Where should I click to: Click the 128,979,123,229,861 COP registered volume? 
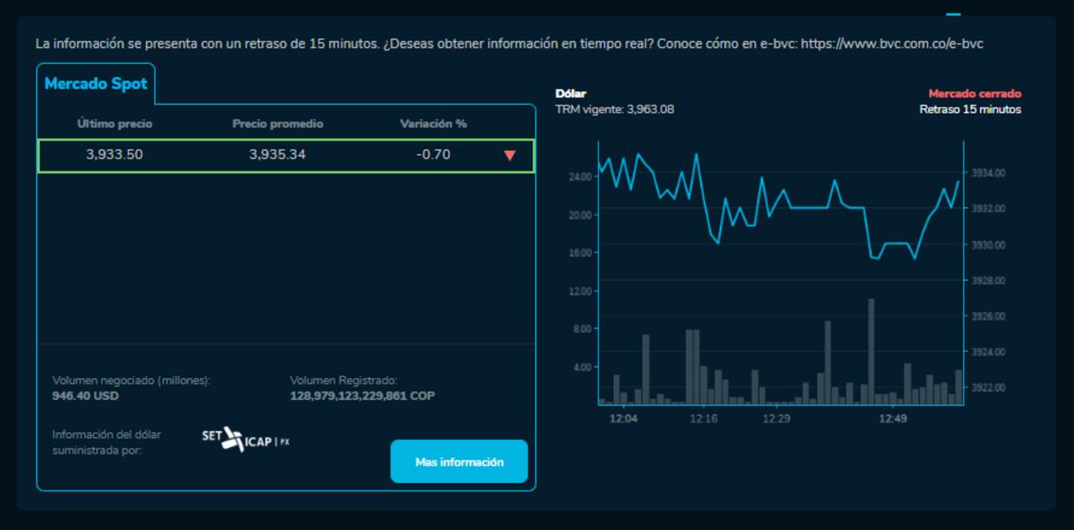[362, 396]
